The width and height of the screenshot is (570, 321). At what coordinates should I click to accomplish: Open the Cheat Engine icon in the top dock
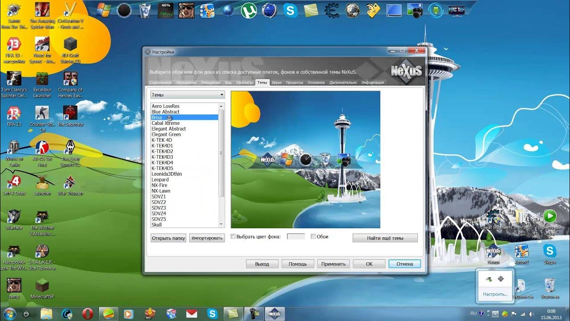332,10
